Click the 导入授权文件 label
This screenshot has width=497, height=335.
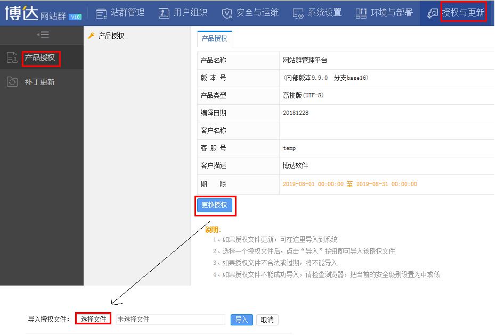tap(48, 319)
